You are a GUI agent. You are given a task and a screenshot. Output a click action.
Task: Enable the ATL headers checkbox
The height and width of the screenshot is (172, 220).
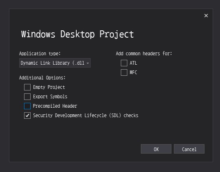pos(124,63)
